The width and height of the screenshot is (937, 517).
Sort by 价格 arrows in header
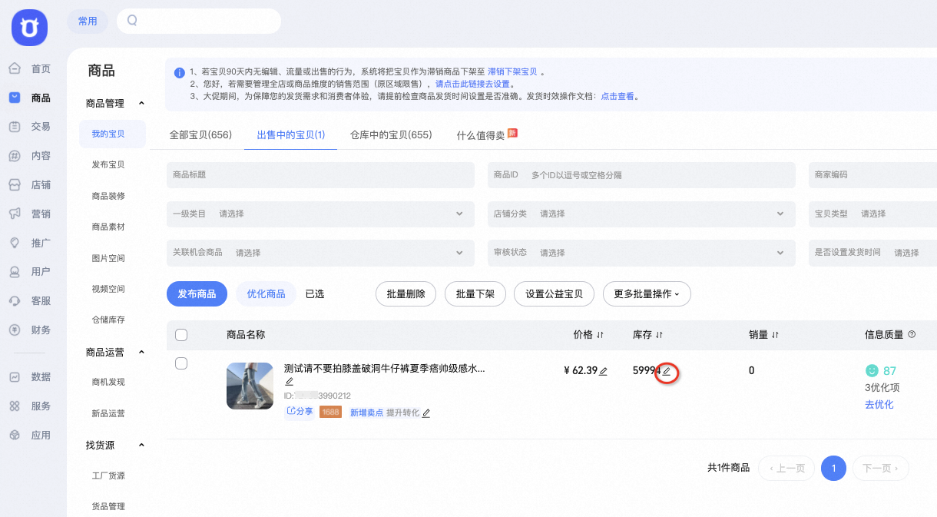(x=600, y=335)
